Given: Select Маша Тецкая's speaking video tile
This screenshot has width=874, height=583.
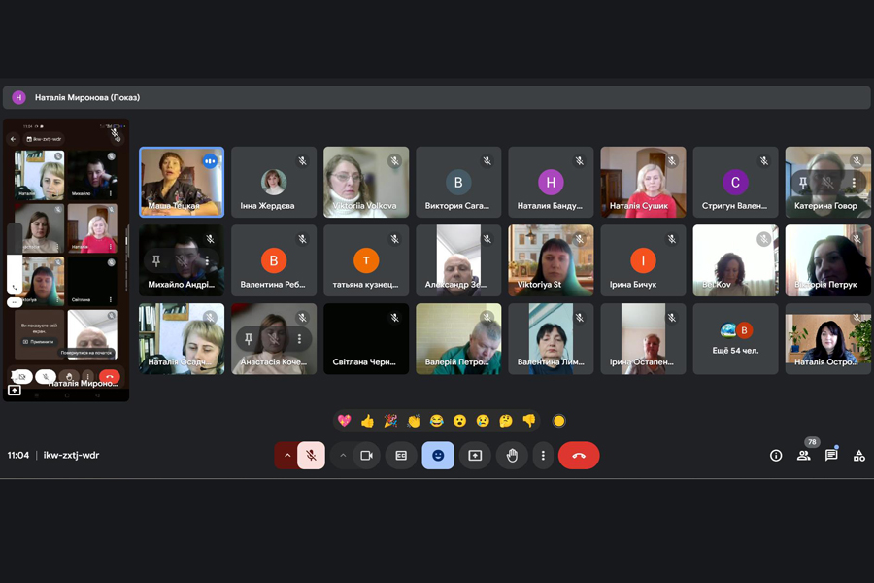Looking at the screenshot, I should pyautogui.click(x=182, y=182).
